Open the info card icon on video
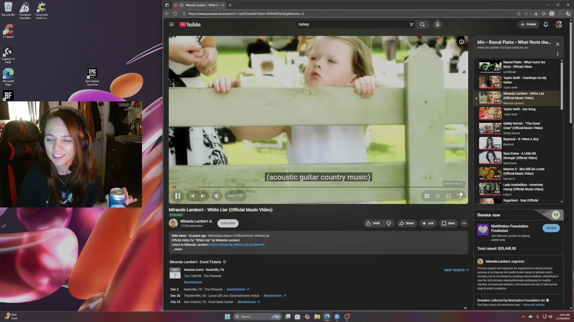Screen dimensions: 574x322 point(461,42)
